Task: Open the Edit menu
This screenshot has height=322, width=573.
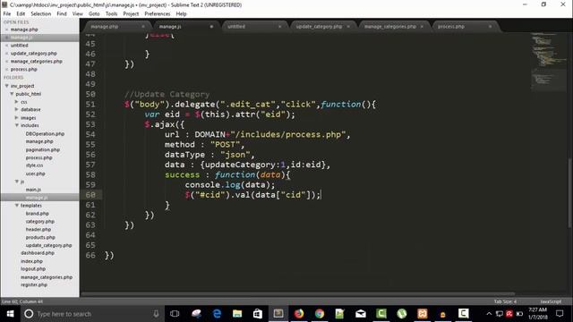Action: coord(21,14)
